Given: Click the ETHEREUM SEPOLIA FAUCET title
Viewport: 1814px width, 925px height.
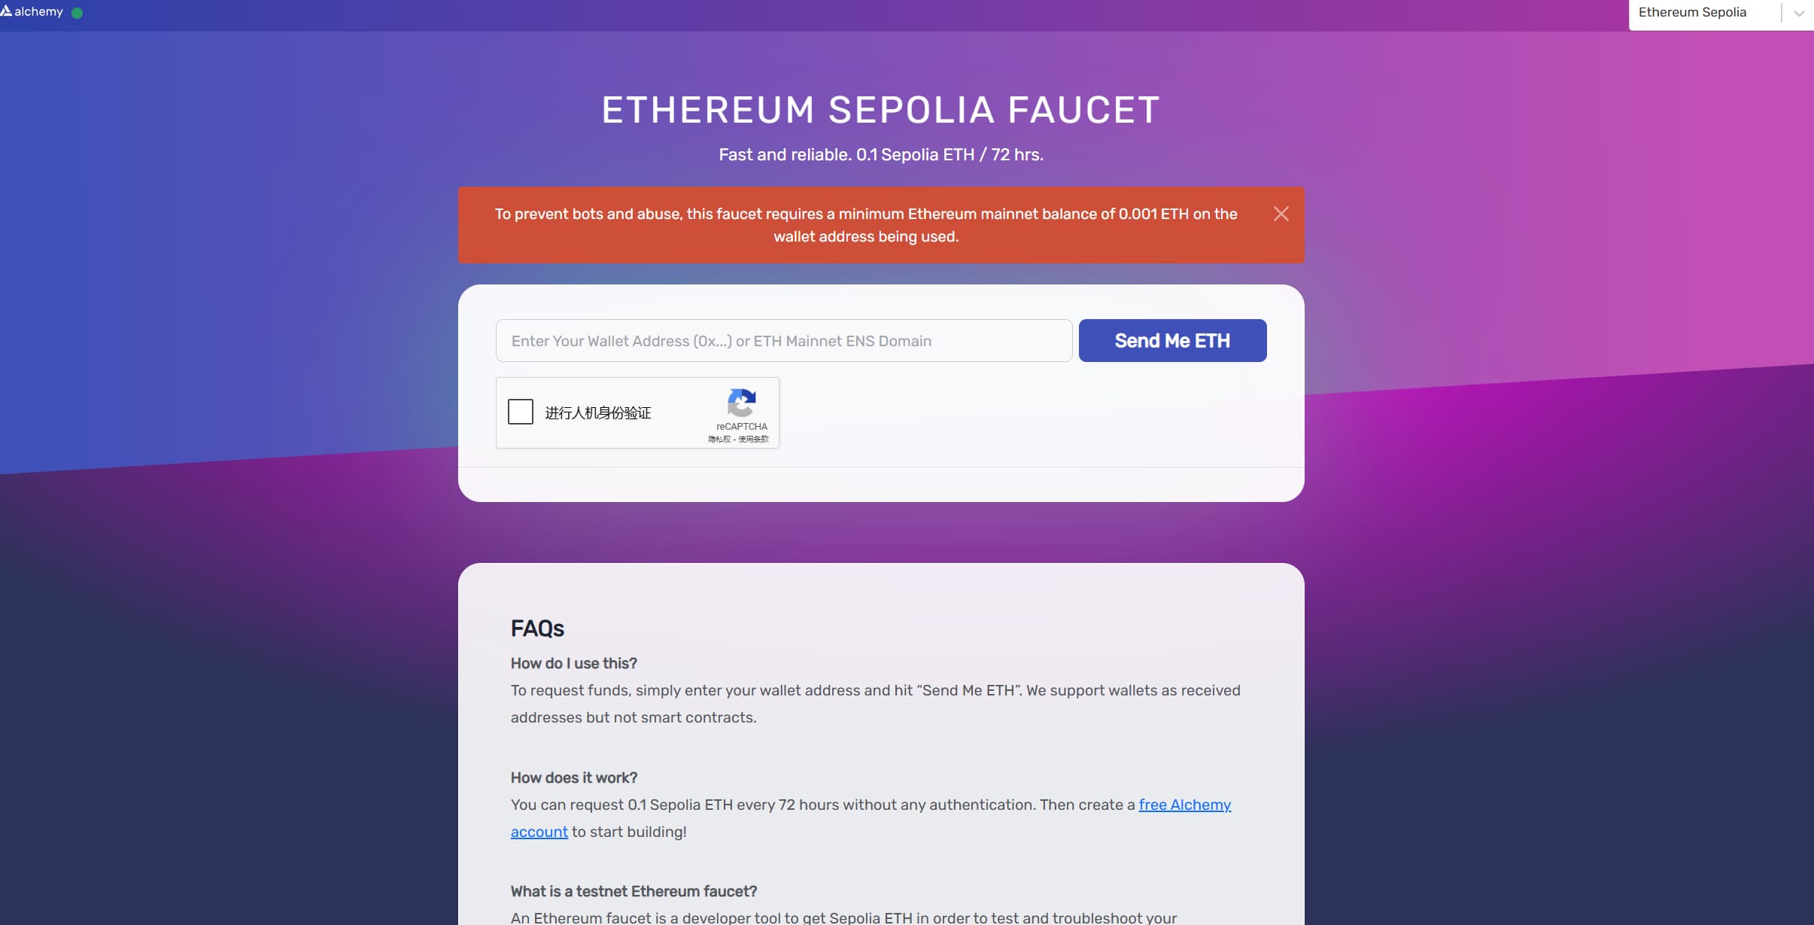Looking at the screenshot, I should click(x=880, y=109).
